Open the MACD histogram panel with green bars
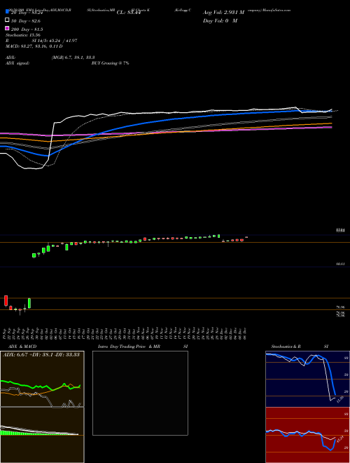Image resolution: width=350 pixels, height=463 pixels. [42, 435]
